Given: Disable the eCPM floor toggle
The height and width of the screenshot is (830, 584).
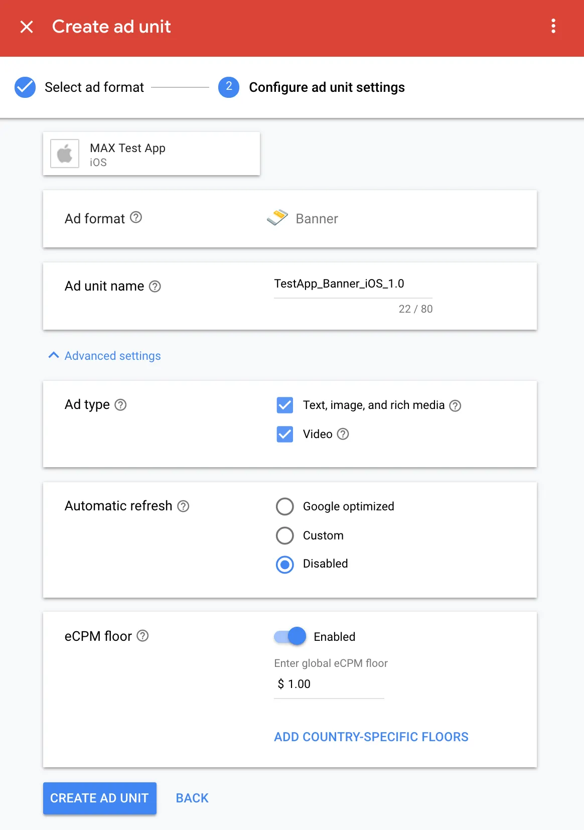Looking at the screenshot, I should [289, 636].
